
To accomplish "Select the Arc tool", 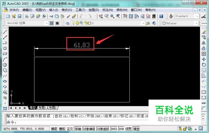I will [5, 59].
